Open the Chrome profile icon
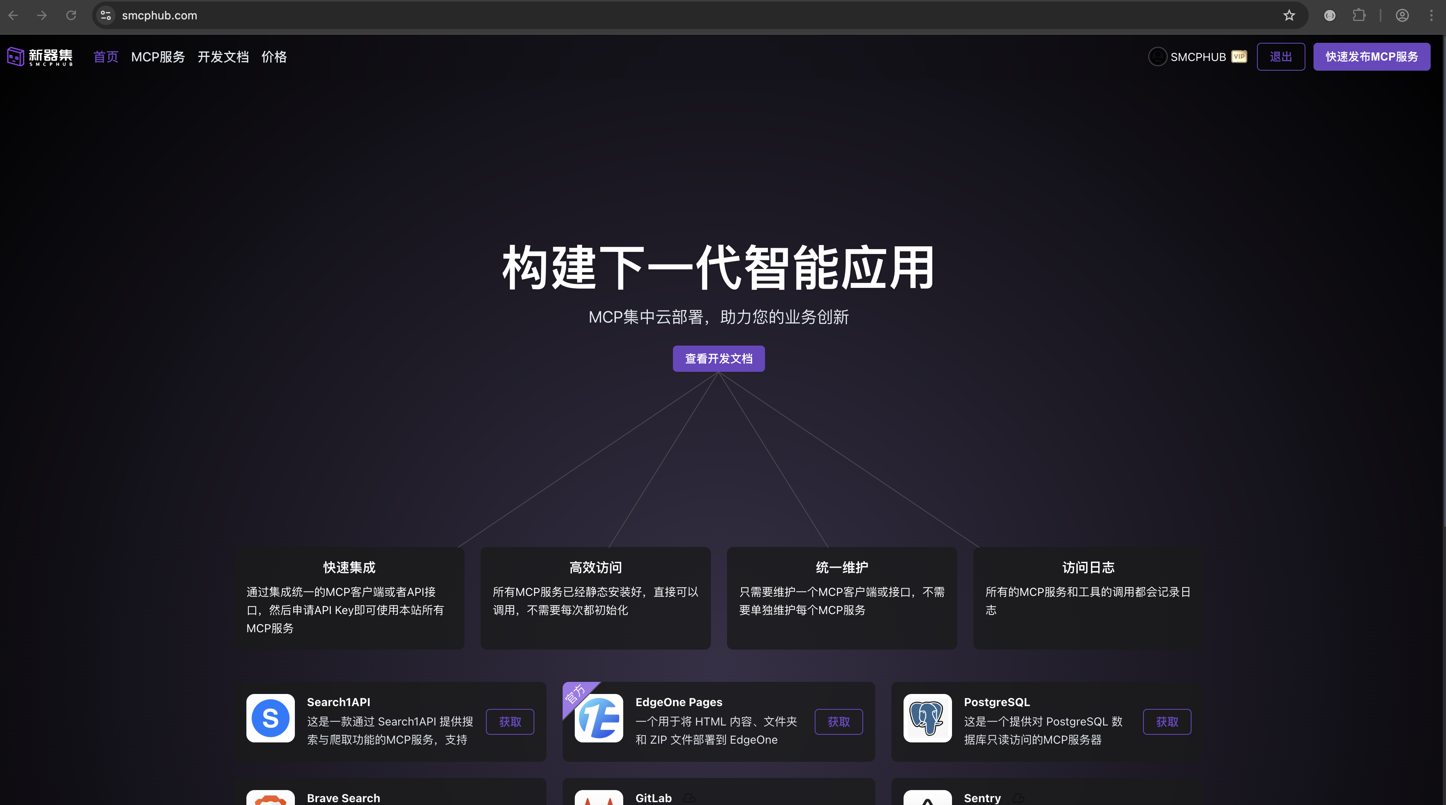 [1402, 16]
